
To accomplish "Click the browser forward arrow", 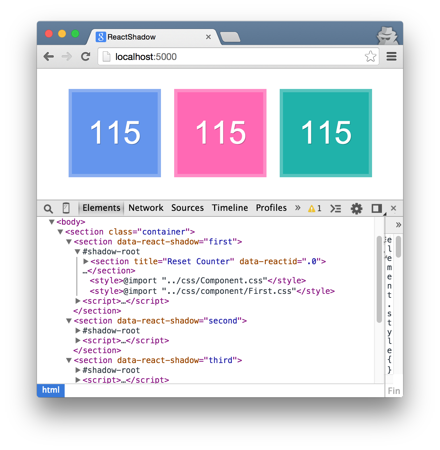I will (x=67, y=57).
